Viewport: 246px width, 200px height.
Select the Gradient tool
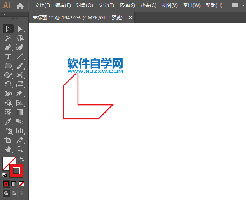[20, 112]
